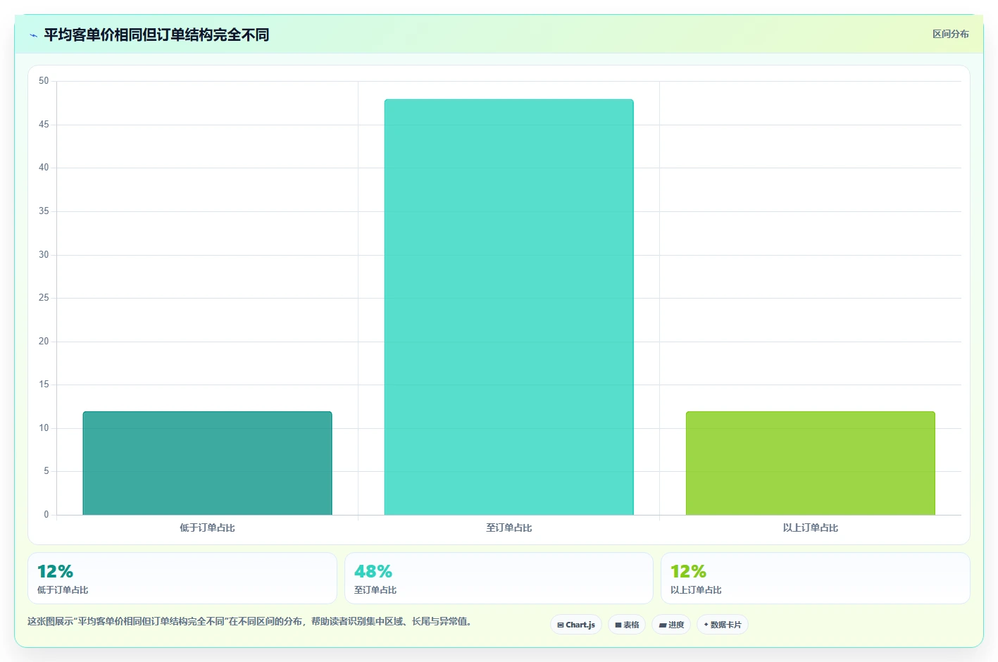This screenshot has width=998, height=662.
Task: Click the 至订单占比 x-axis label
Action: pos(509,527)
